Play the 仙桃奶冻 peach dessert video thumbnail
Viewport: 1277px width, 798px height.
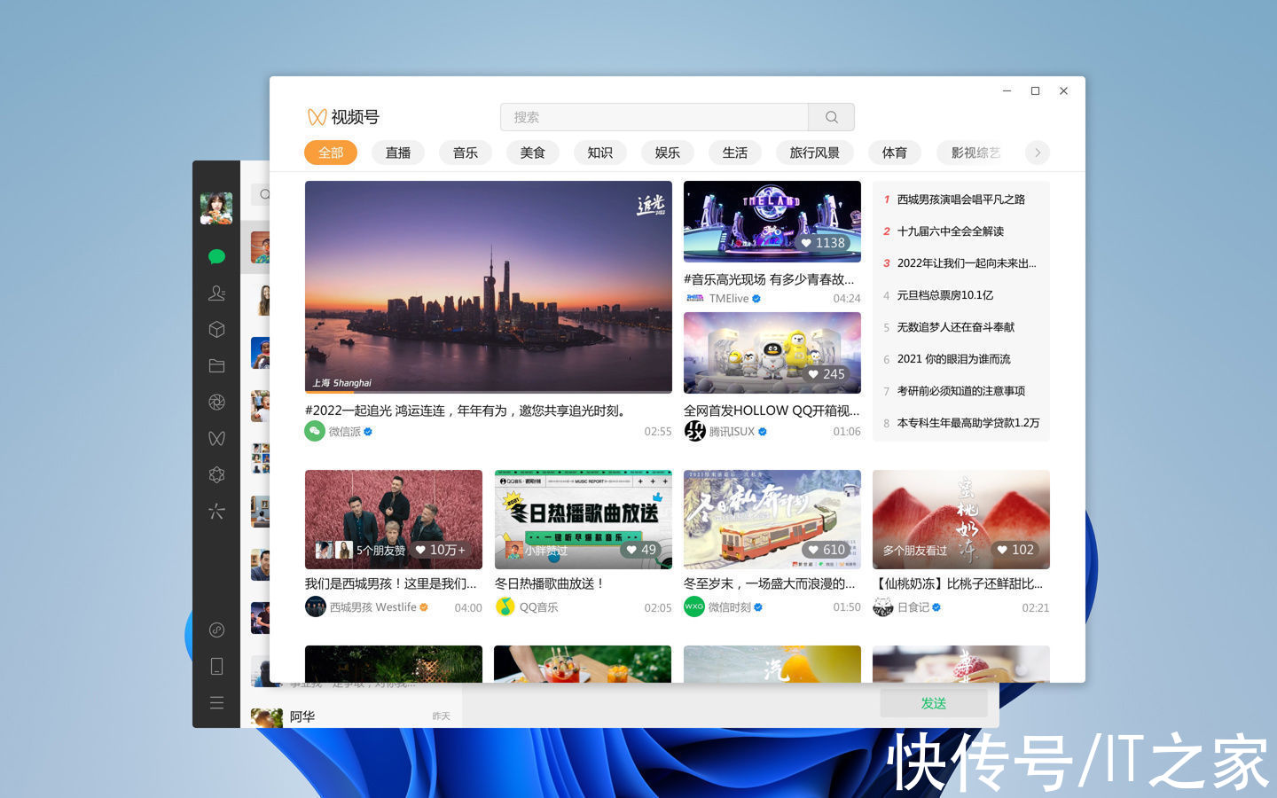coord(961,520)
